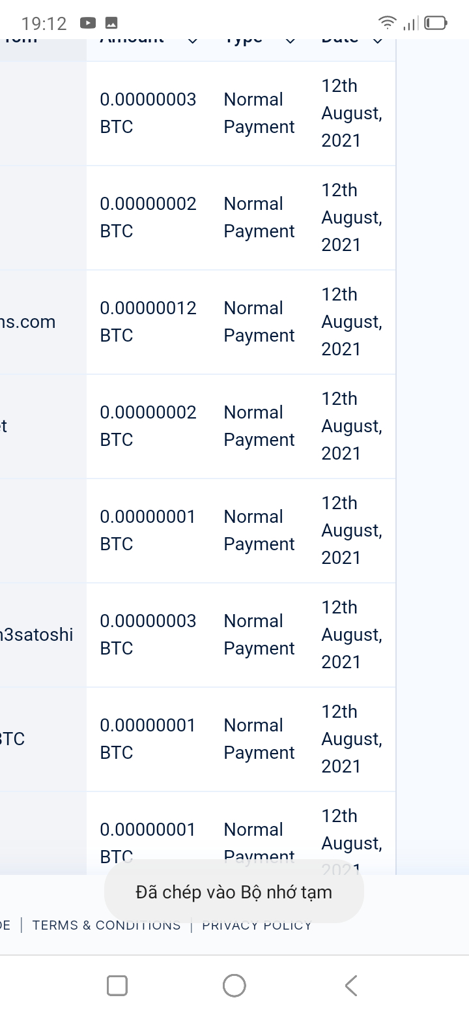
Task: Tap the copied-to-clipboard toast message
Action: (234, 892)
